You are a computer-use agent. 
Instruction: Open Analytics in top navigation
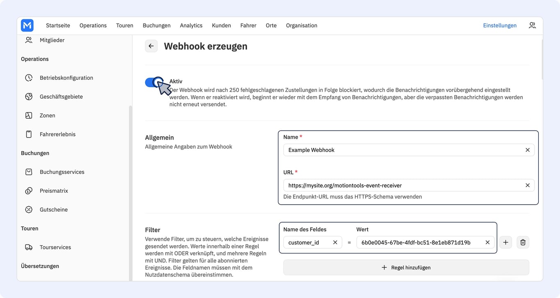191,25
